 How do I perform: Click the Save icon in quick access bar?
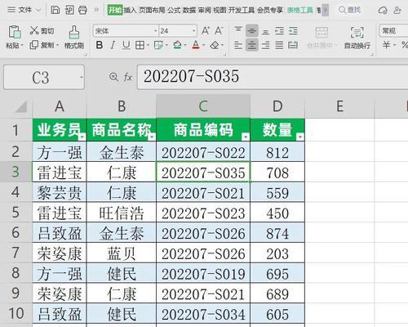55,10
